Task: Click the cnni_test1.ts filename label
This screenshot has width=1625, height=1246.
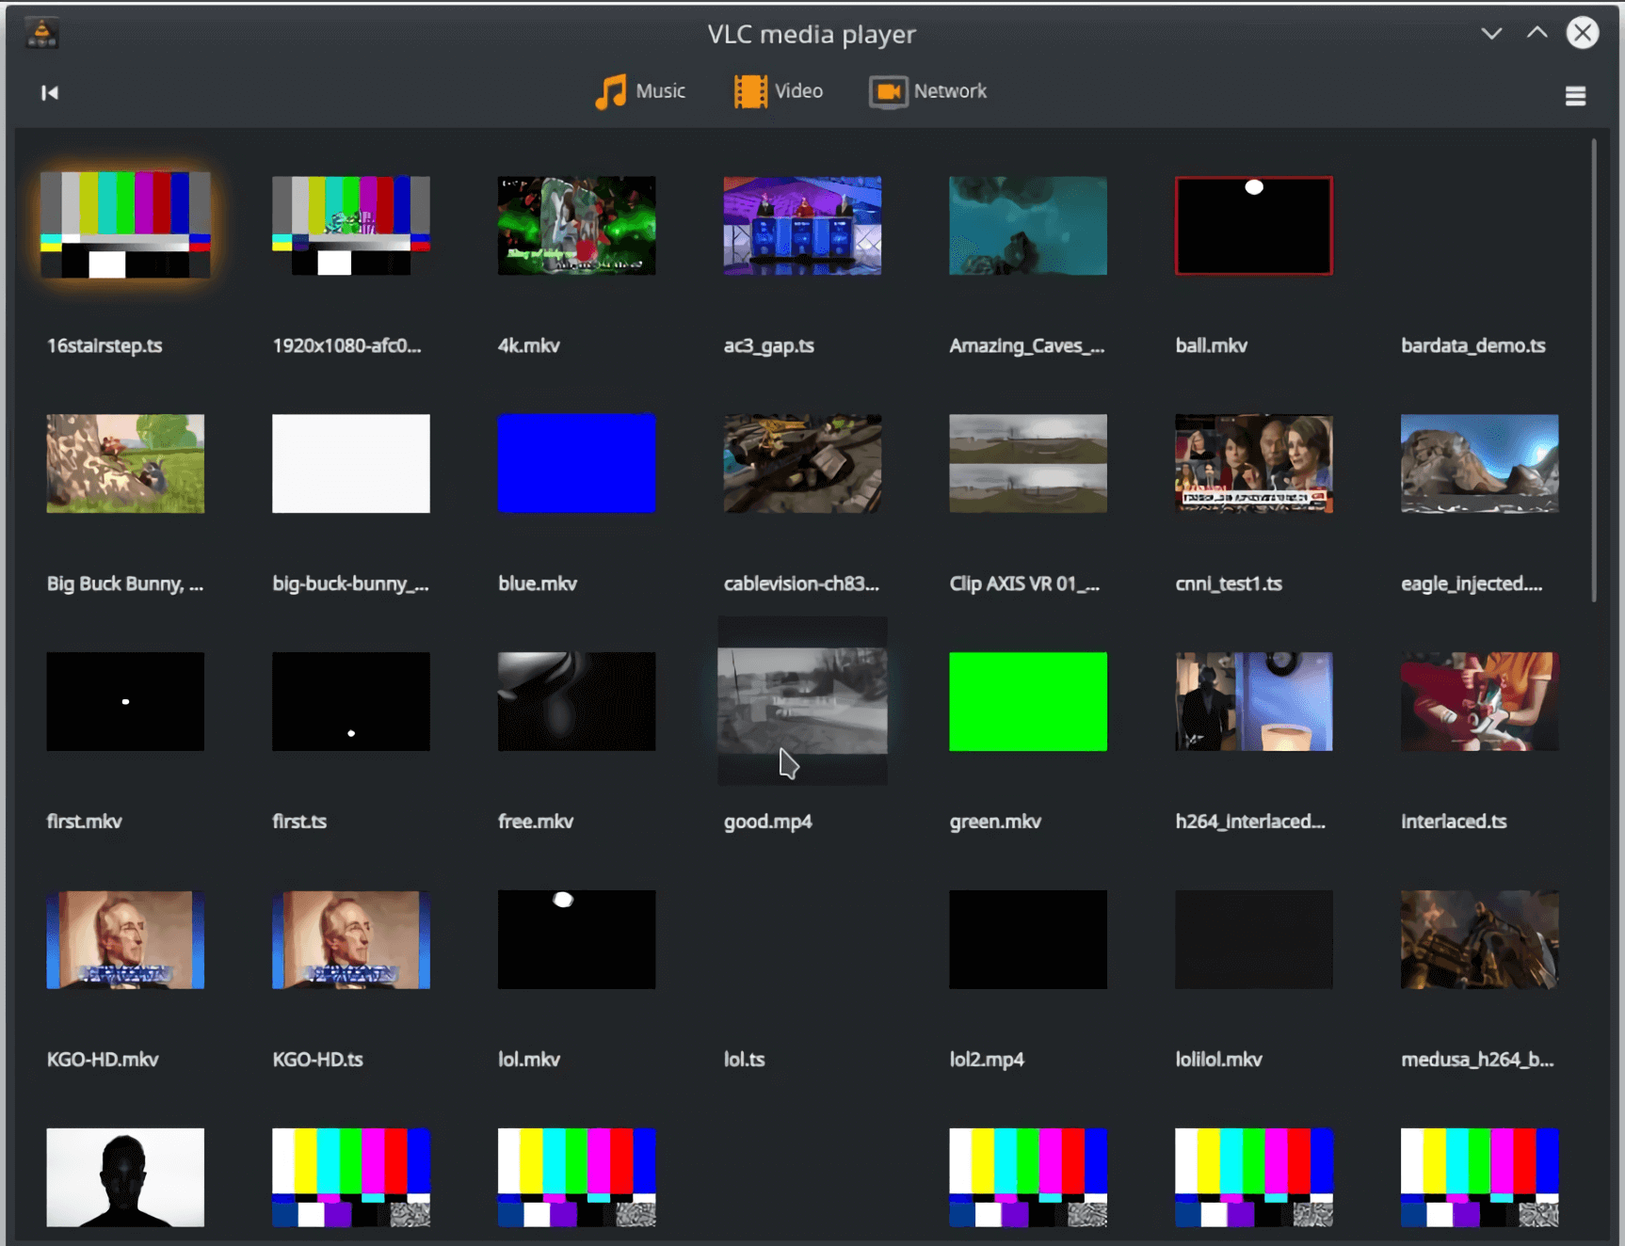Action: [1228, 583]
